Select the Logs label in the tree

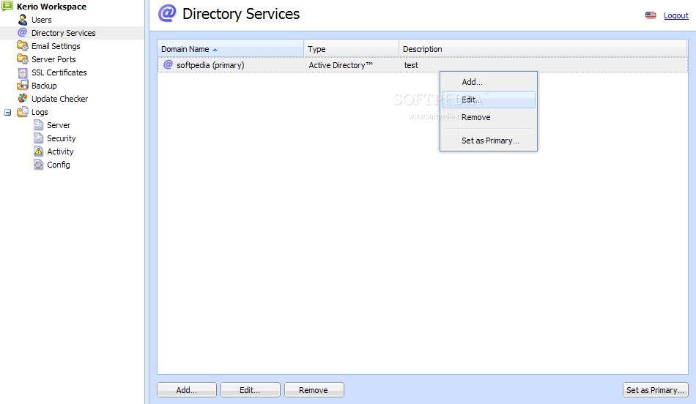(x=40, y=112)
